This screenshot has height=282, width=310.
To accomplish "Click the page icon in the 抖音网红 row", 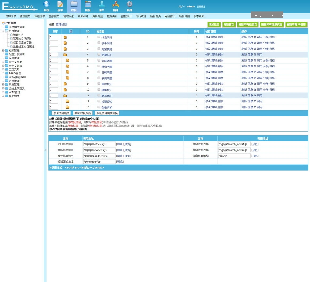I will coord(65,37).
